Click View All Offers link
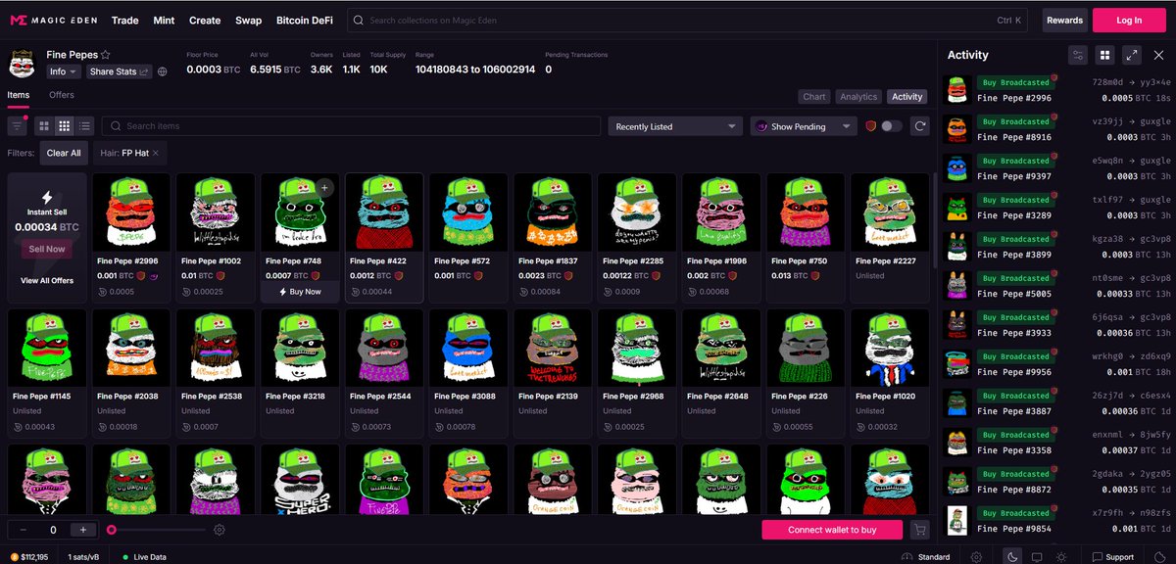 (46, 281)
